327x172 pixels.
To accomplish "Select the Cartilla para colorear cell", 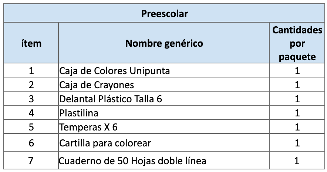I will click(105, 143).
